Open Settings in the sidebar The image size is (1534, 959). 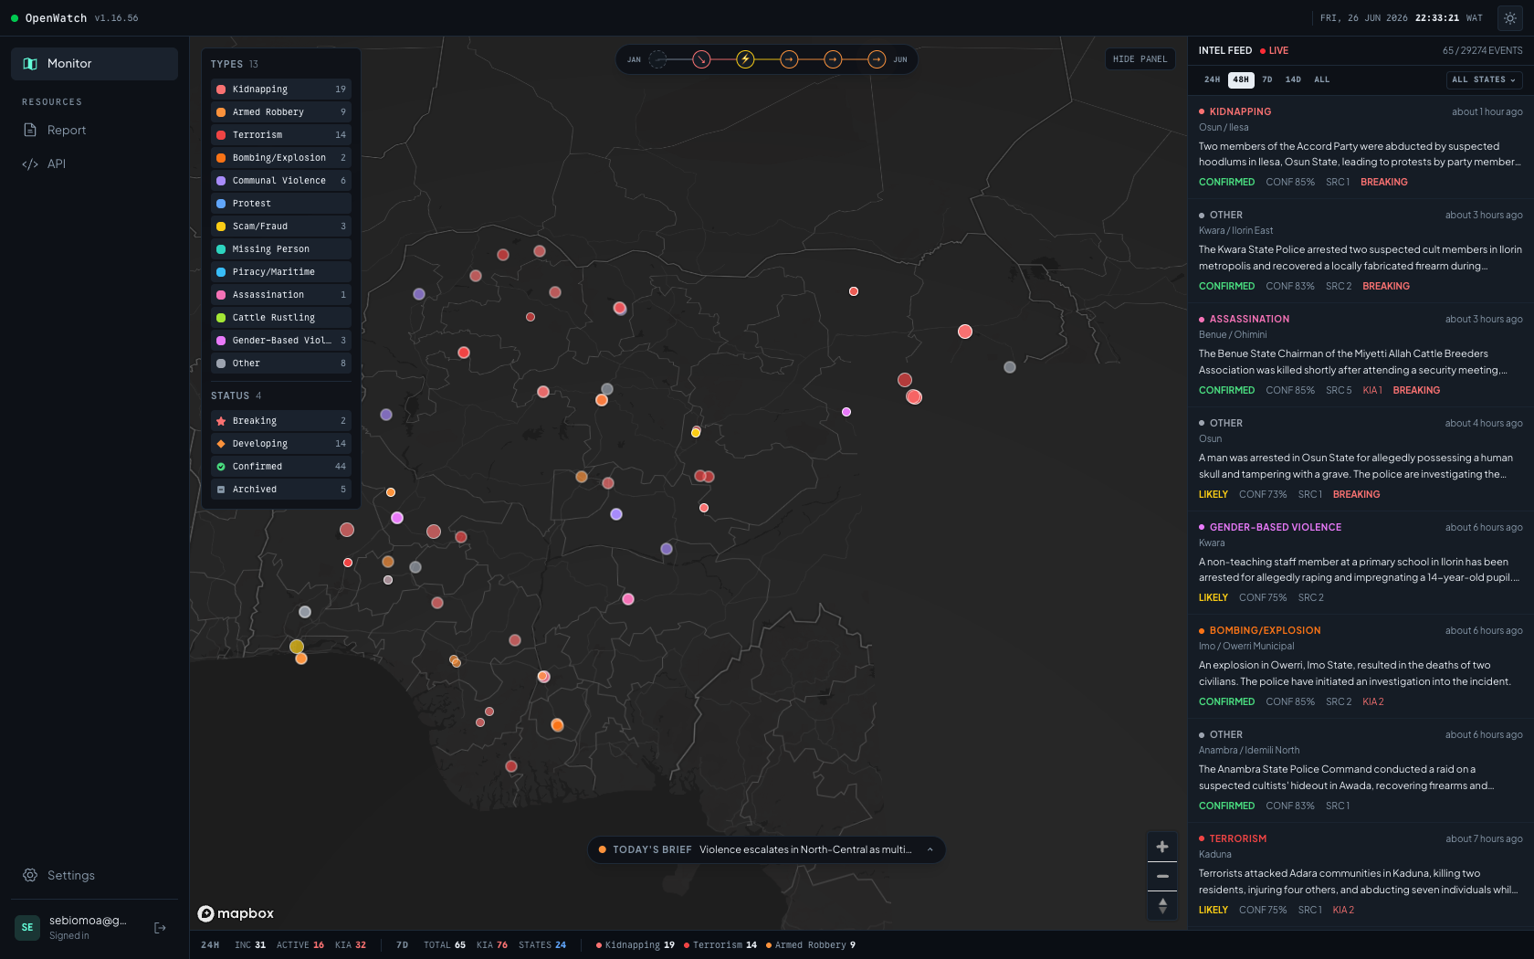[94, 875]
